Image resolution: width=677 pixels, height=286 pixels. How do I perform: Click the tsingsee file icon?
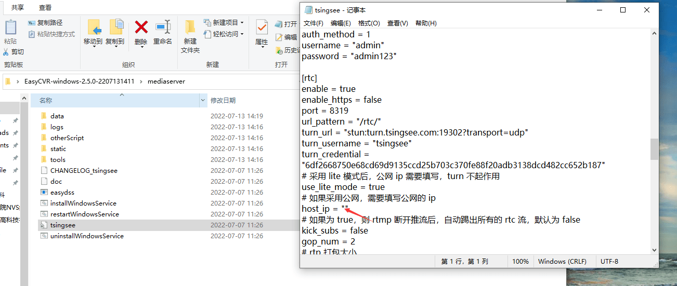click(44, 225)
